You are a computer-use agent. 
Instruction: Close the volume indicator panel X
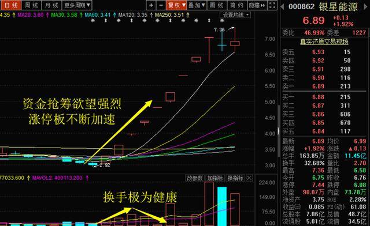tap(249, 179)
